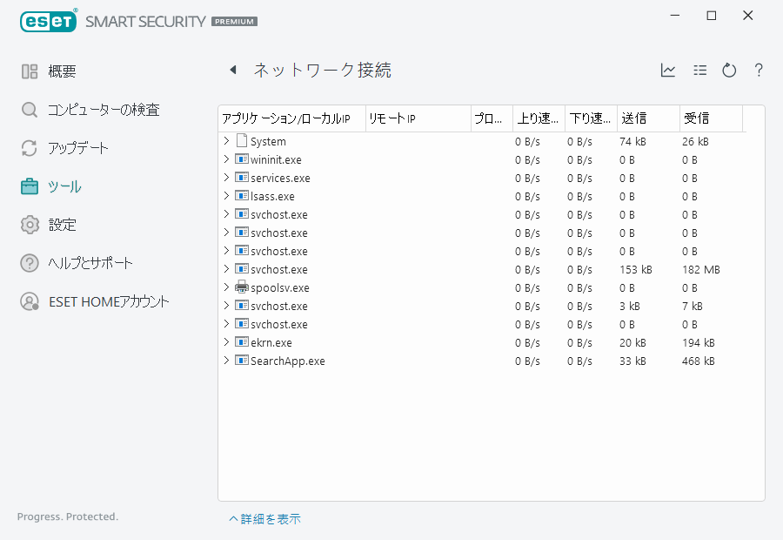The width and height of the screenshot is (783, 540).
Task: Click the 詳細を表示 link
Action: tap(265, 519)
